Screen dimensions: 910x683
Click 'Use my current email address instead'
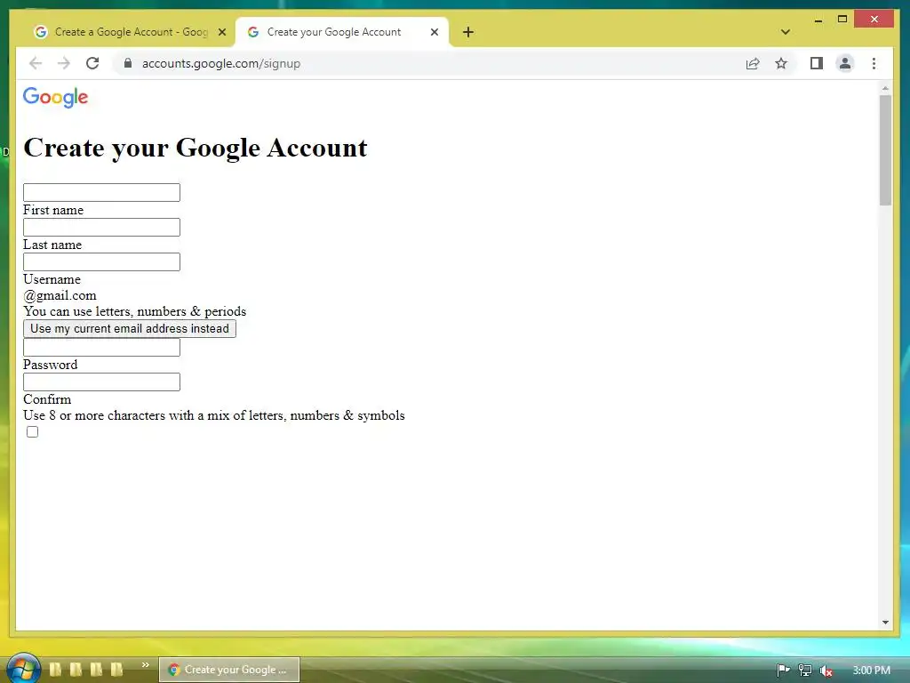130,329
